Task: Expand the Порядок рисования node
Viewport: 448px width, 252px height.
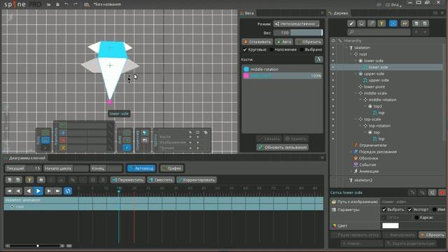Action: click(x=351, y=152)
